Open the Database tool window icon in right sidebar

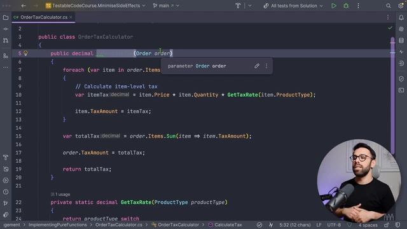click(x=401, y=40)
